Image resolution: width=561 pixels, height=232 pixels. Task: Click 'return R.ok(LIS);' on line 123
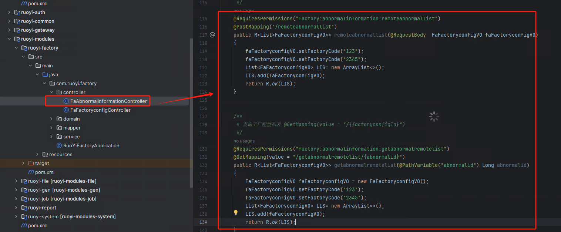pyautogui.click(x=270, y=84)
